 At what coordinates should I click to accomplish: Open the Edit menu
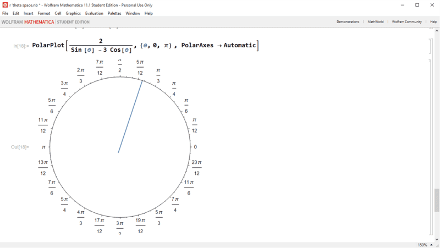[16, 13]
